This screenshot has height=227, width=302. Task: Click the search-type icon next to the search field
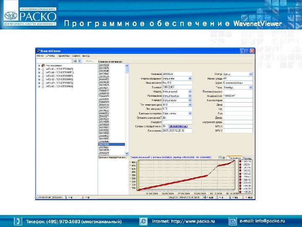pyautogui.click(x=75, y=61)
